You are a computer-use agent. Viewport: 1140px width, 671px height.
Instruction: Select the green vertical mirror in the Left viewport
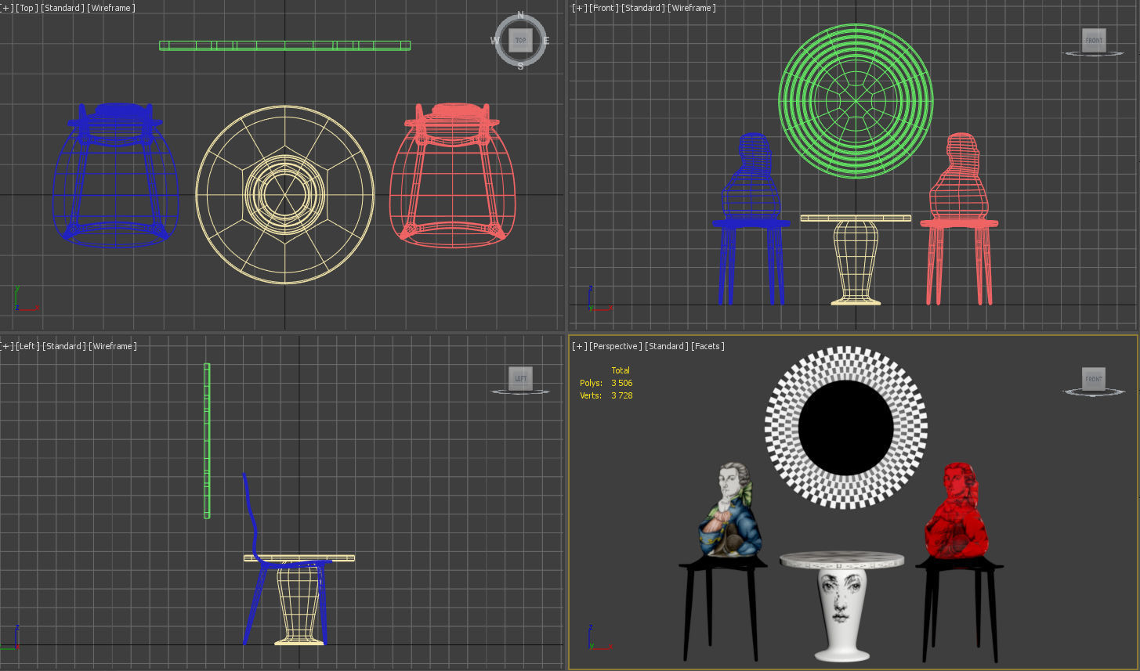pos(207,441)
